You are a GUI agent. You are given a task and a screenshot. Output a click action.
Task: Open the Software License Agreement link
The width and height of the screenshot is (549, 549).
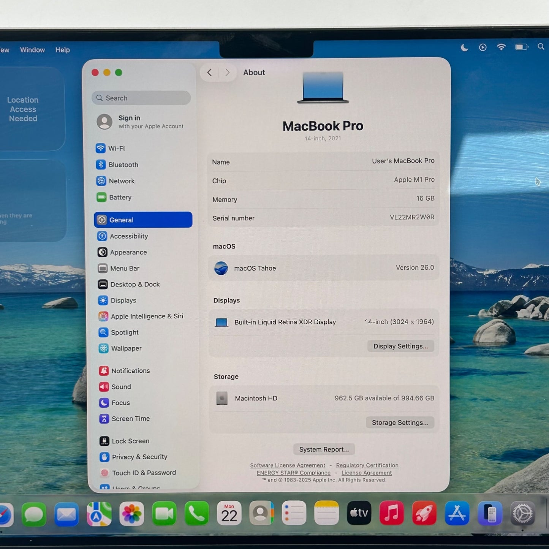pyautogui.click(x=288, y=465)
